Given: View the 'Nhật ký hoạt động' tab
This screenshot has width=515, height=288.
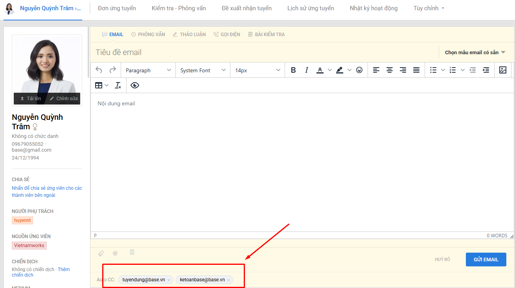Looking at the screenshot, I should point(373,8).
